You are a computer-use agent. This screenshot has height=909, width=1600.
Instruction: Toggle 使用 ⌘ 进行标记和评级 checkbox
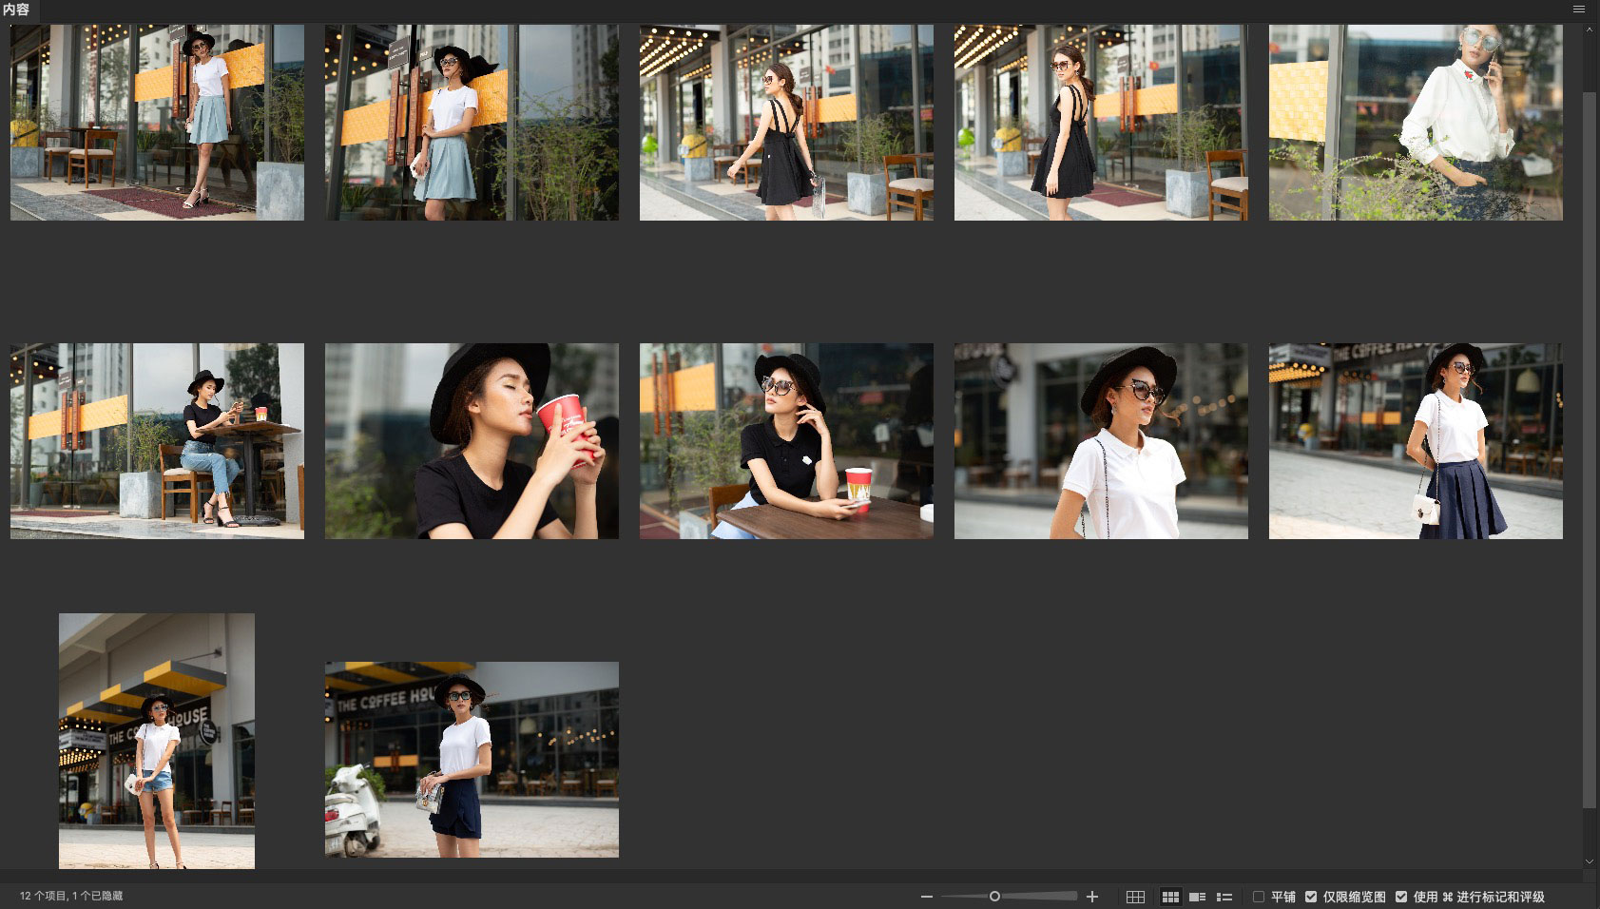[x=1401, y=897]
